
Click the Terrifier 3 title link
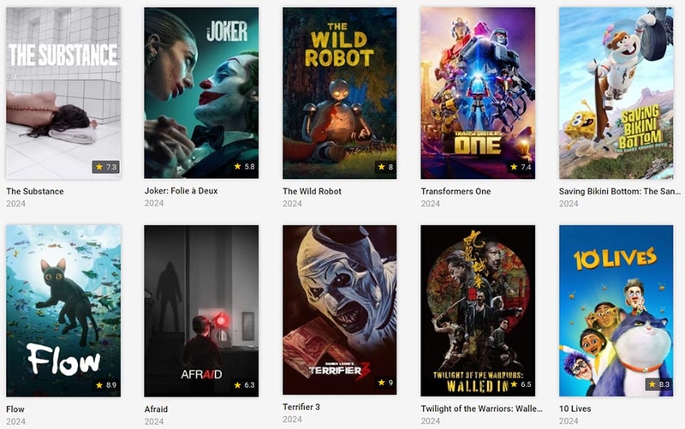point(301,407)
